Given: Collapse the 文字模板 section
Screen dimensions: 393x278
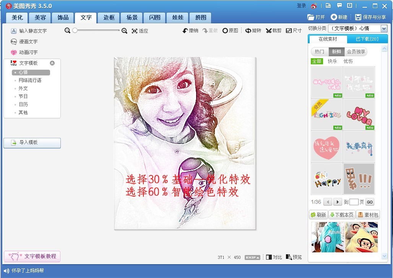Looking at the screenshot, I should 52,63.
